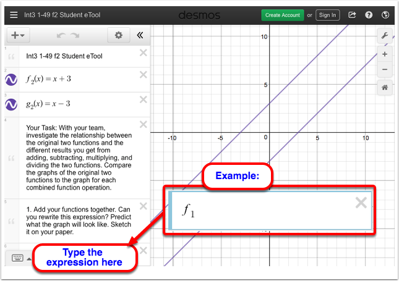Click the desmos logo

(x=199, y=15)
